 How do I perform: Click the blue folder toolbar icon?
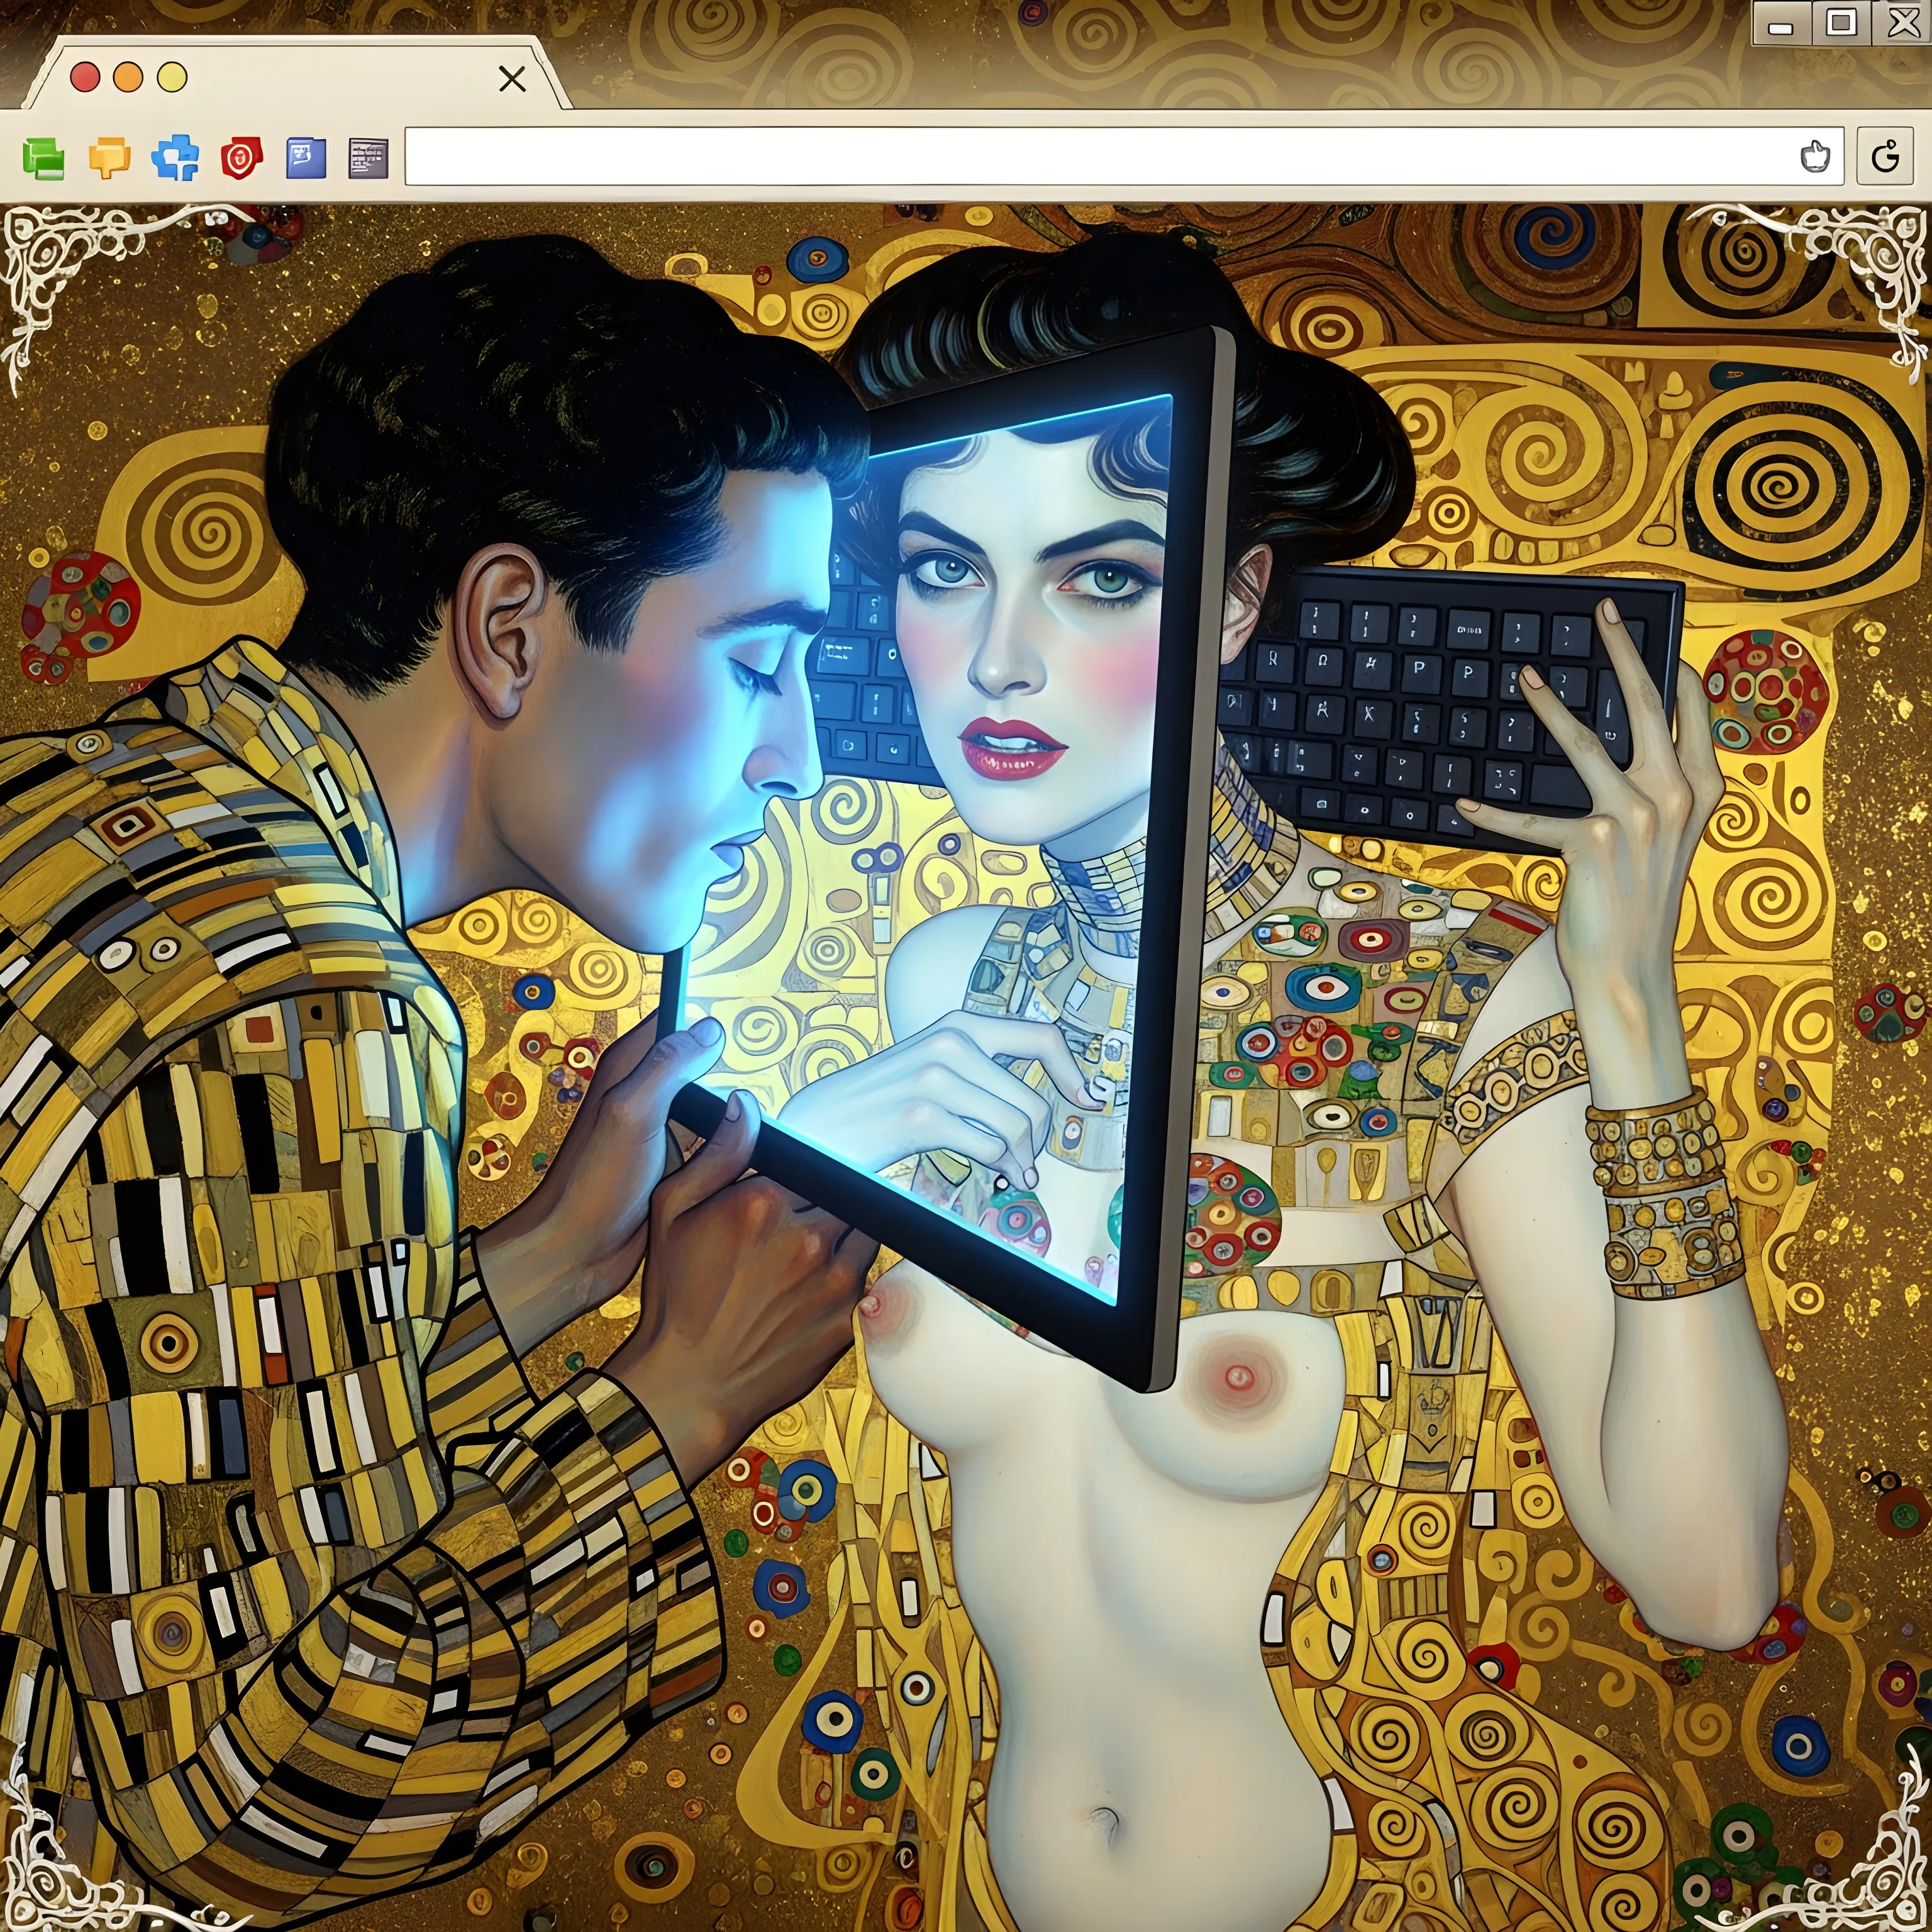(x=306, y=158)
